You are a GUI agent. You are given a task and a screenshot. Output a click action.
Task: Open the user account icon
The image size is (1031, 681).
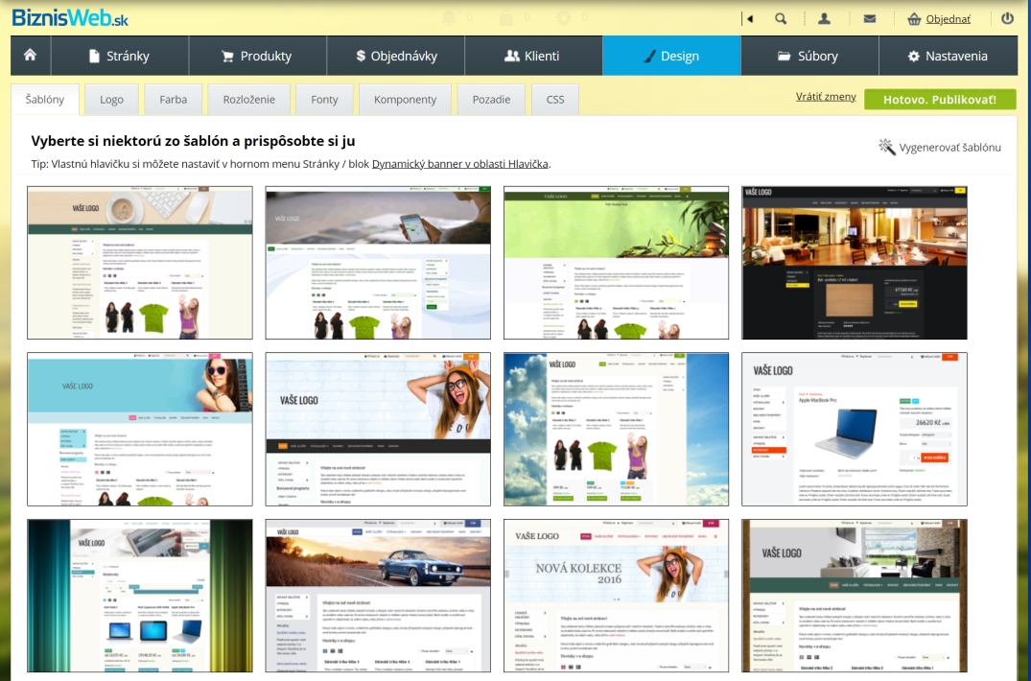pyautogui.click(x=824, y=18)
